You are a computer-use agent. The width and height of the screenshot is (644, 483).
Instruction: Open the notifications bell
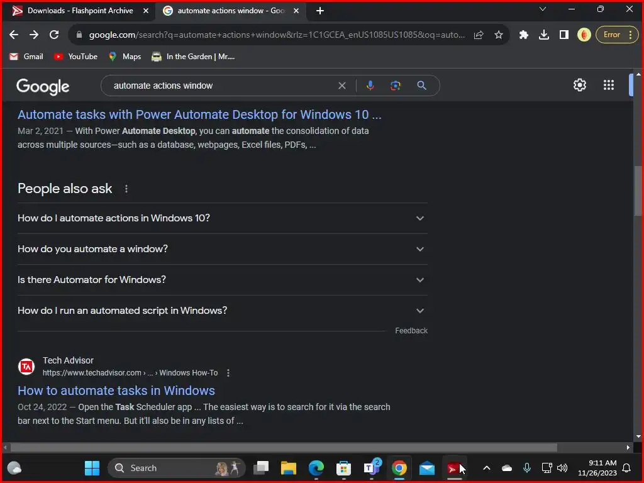point(626,468)
